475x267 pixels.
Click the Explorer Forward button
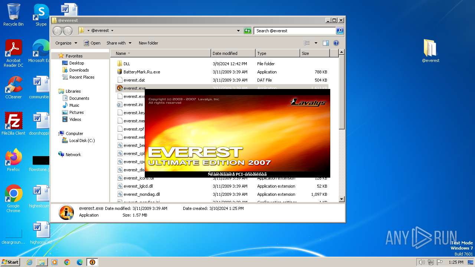click(x=68, y=31)
